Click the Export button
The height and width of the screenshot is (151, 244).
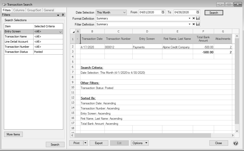pyautogui.click(x=99, y=143)
